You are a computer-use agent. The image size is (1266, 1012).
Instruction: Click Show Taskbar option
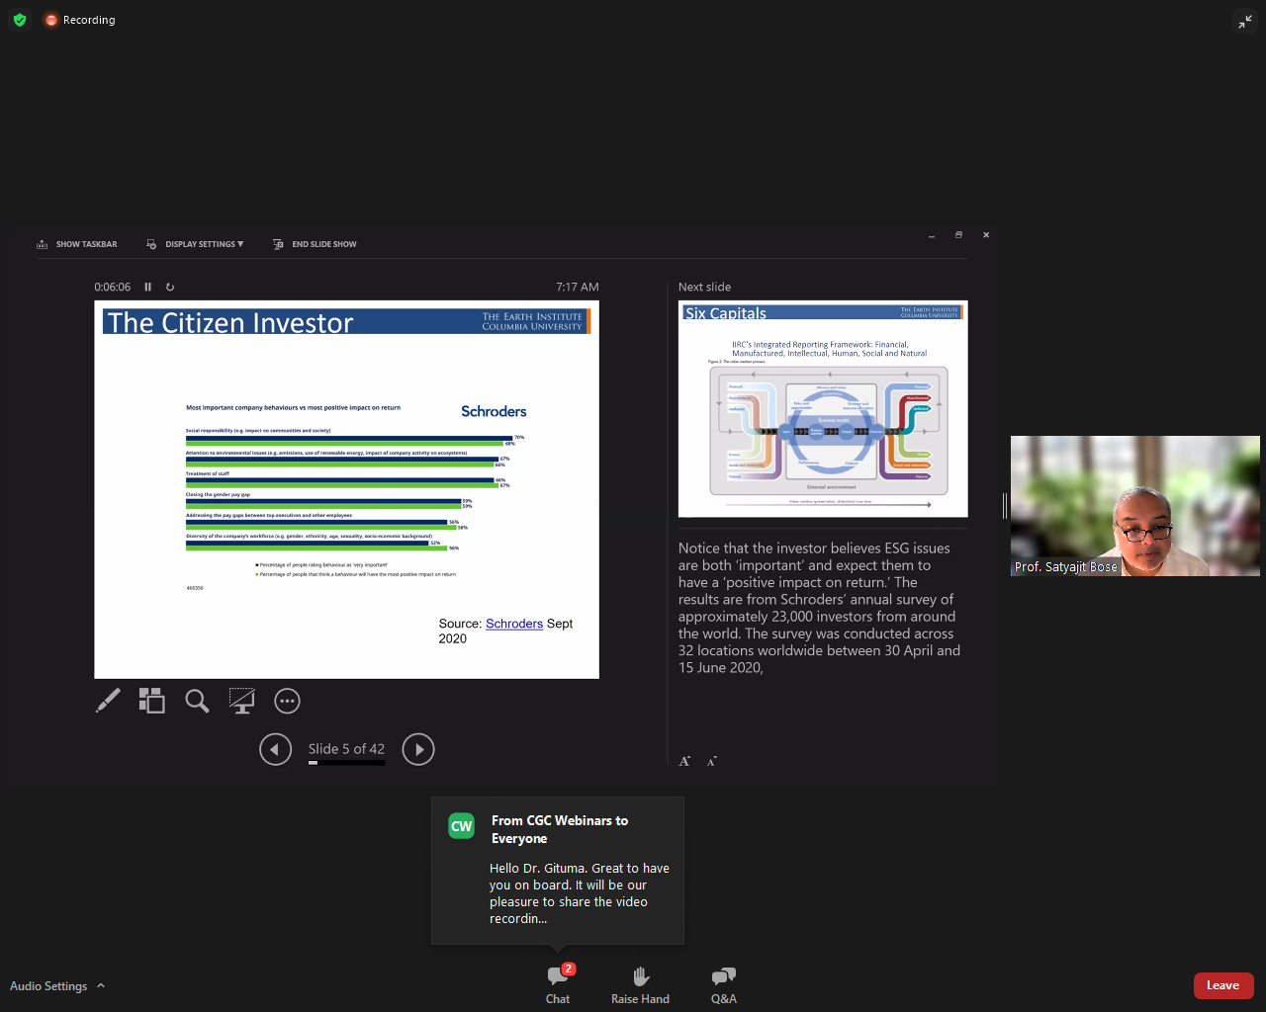(x=77, y=244)
